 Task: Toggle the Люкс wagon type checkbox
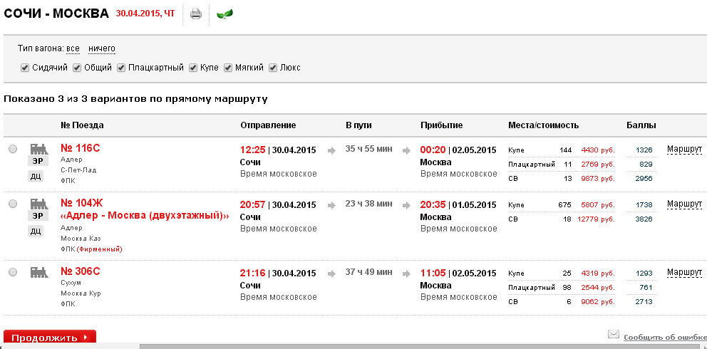(x=272, y=68)
